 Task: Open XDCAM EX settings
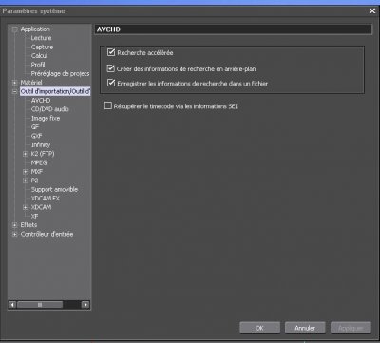[x=46, y=199]
